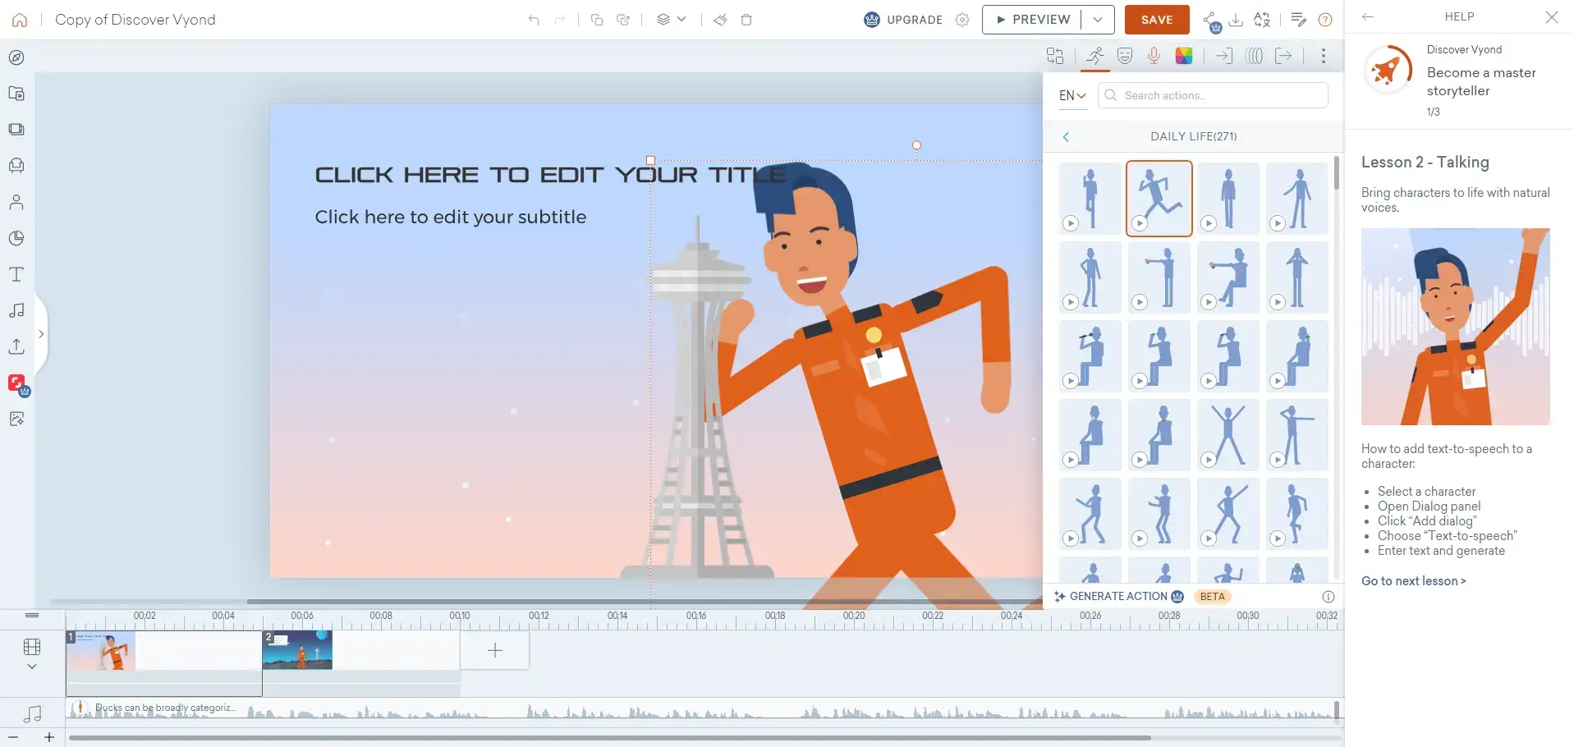
Task: Select the character Action tab (running figure)
Action: (1095, 56)
